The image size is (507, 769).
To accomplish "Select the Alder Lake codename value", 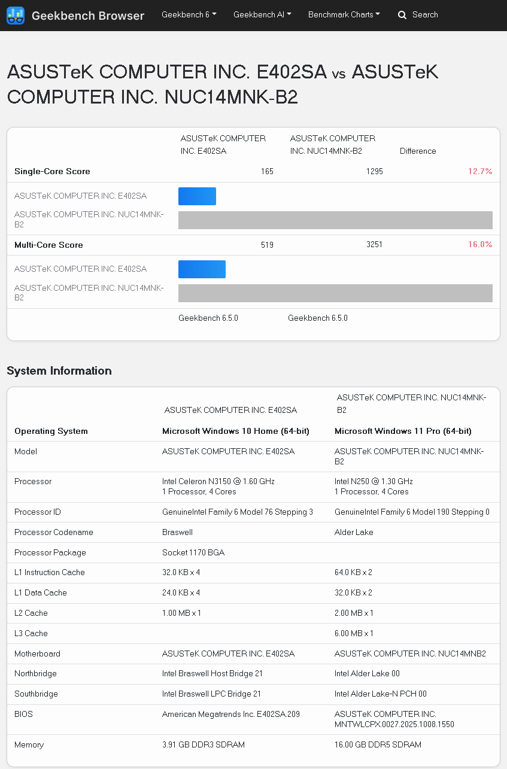I will (354, 532).
